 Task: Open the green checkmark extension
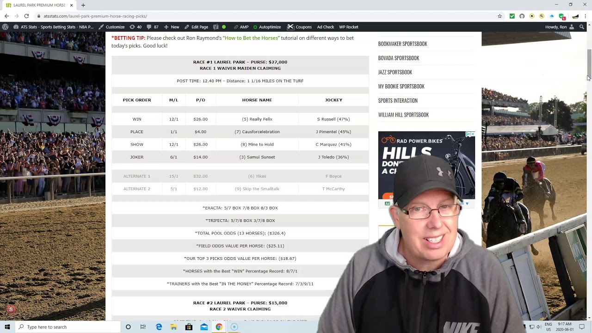pyautogui.click(x=512, y=16)
